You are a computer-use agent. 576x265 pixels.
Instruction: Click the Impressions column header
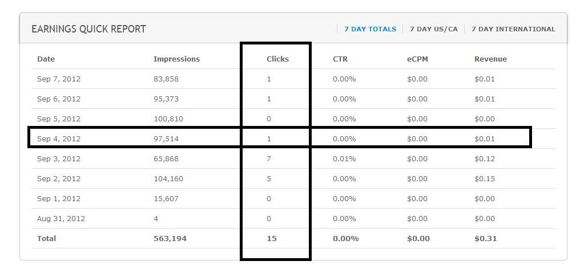tap(176, 59)
